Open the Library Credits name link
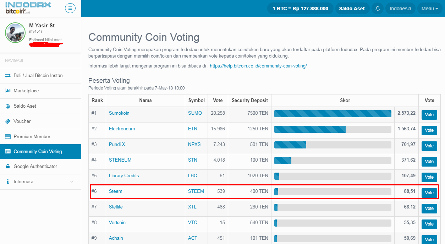The image size is (445, 244). tap(124, 176)
